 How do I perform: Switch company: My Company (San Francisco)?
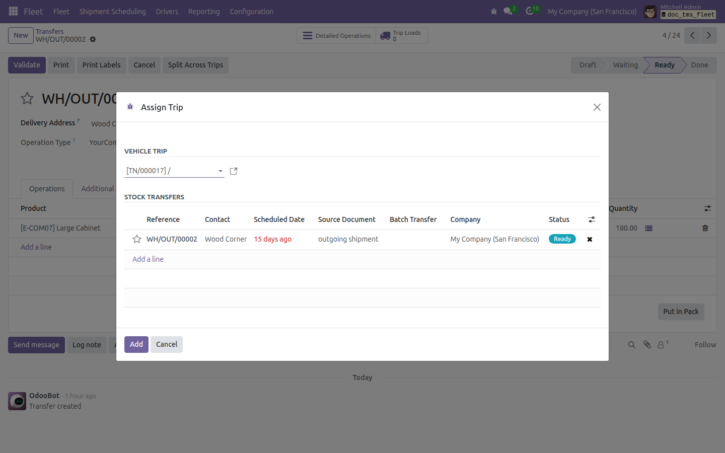tap(592, 11)
